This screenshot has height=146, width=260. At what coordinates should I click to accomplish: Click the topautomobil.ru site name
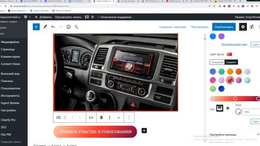(x=10, y=17)
